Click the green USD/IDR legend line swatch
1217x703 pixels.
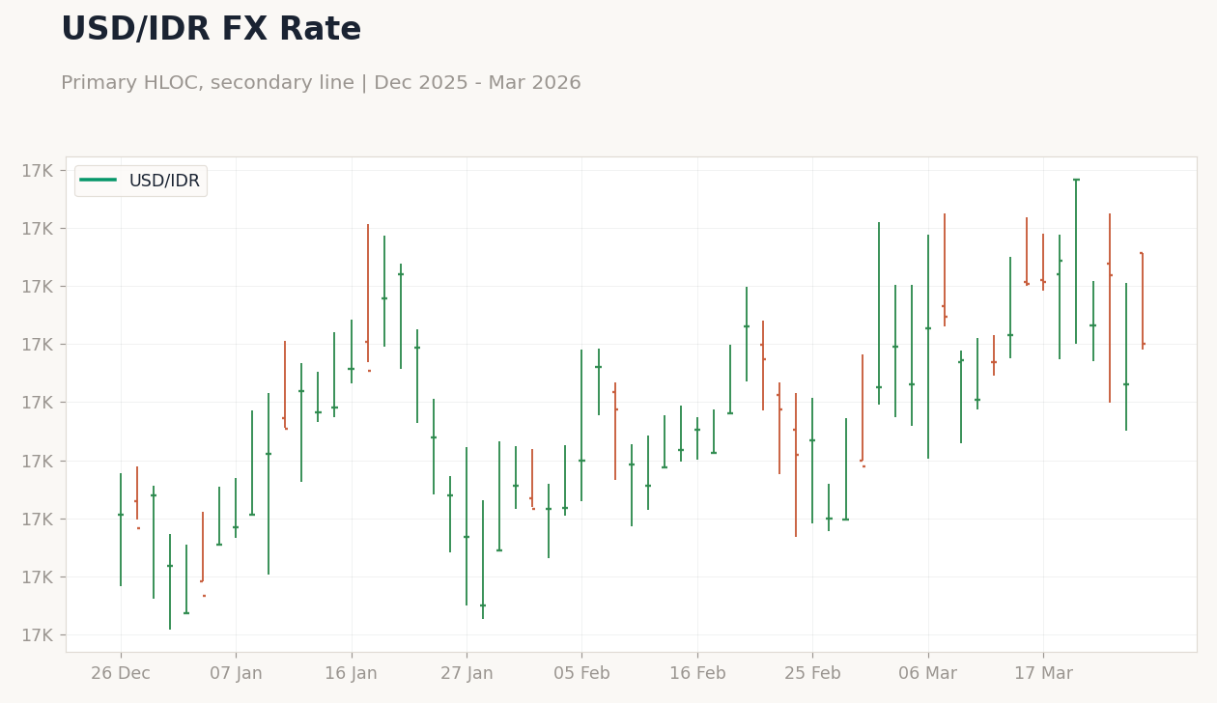click(x=99, y=181)
